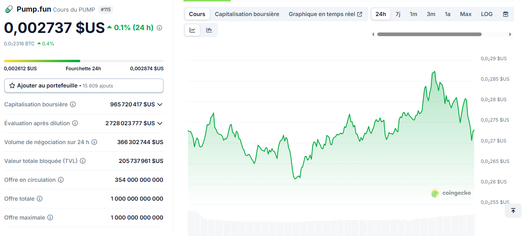Open info icon for Volume de négociation
Viewport: 525px width, 236px height.
[94, 142]
